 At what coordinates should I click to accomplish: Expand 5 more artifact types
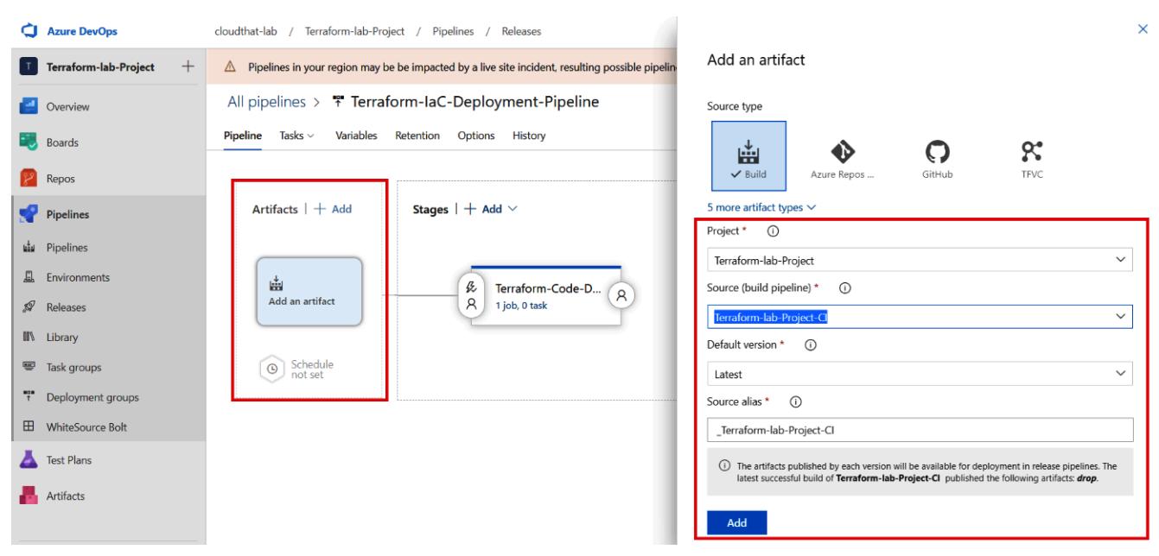pos(761,207)
